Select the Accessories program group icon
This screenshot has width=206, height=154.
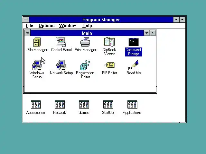[x=36, y=105]
